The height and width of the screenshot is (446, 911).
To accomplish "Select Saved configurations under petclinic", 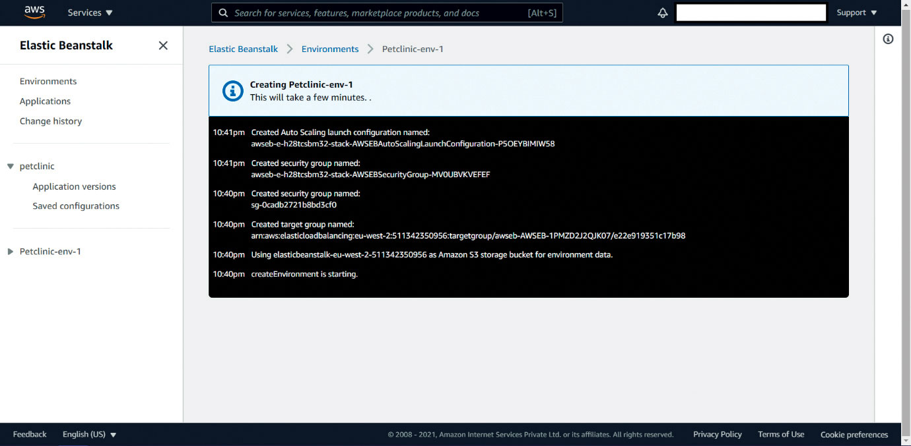I will [x=76, y=206].
